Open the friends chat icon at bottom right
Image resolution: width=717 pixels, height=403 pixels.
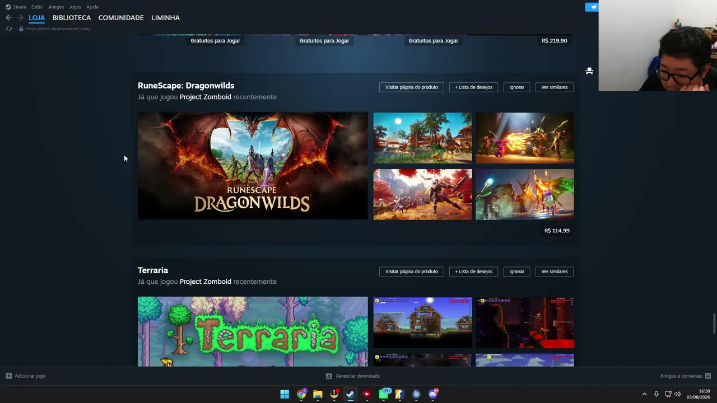pyautogui.click(x=707, y=376)
